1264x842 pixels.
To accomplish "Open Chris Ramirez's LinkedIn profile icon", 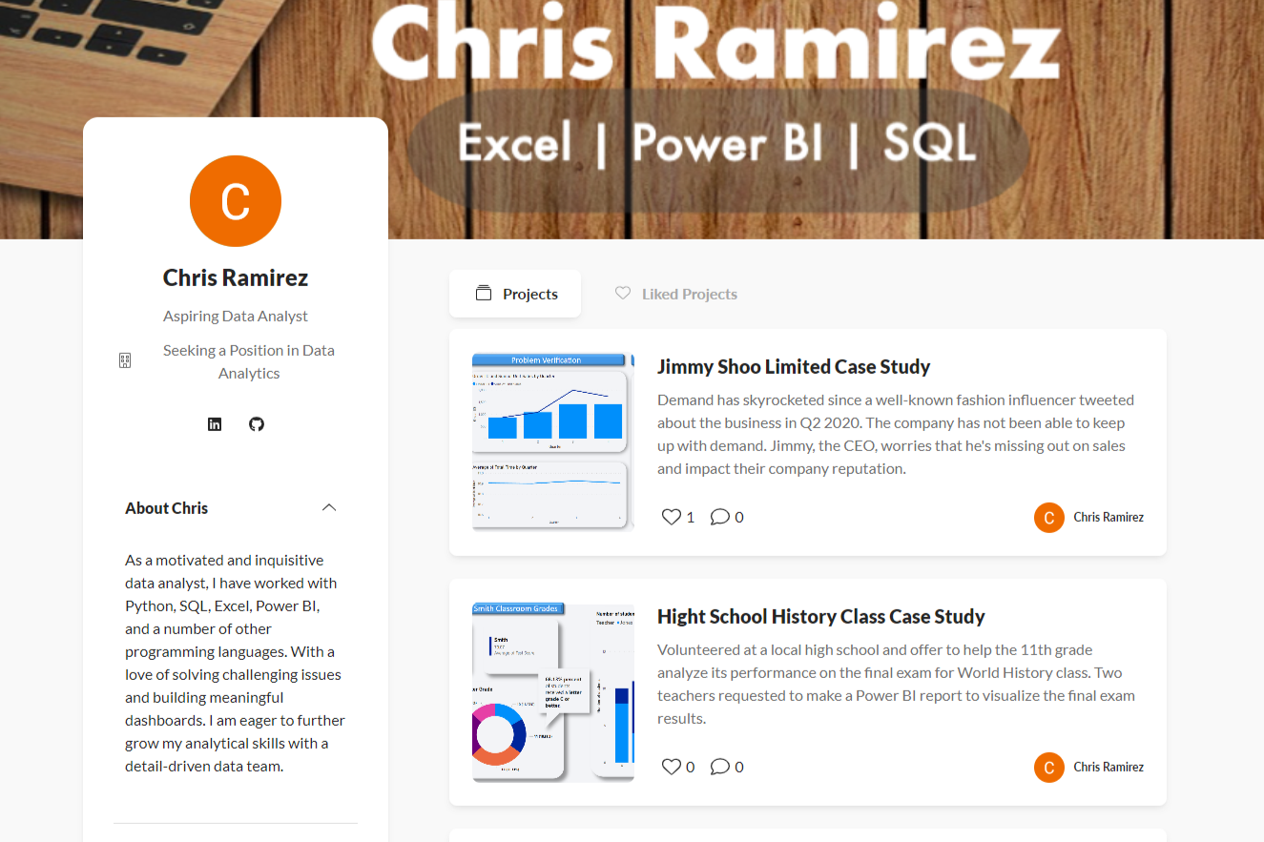I will tap(215, 424).
